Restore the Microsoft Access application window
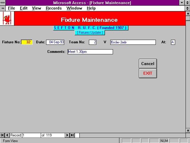The height and width of the screenshot is (143, 190). click(187, 3)
